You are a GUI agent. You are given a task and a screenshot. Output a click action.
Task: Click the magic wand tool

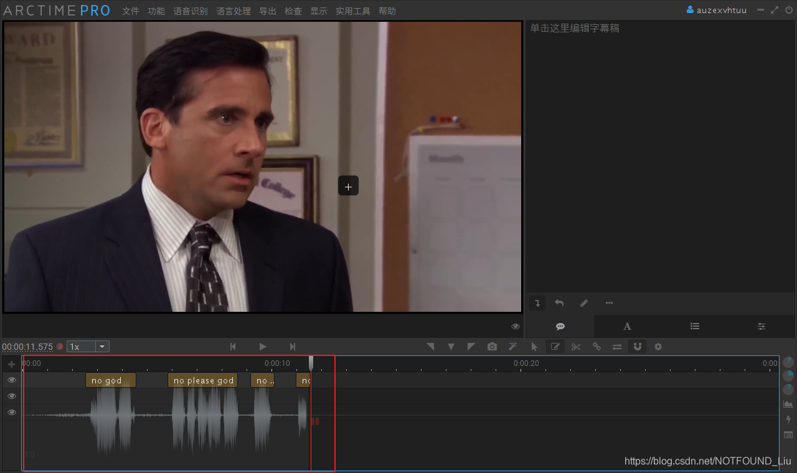tap(513, 347)
